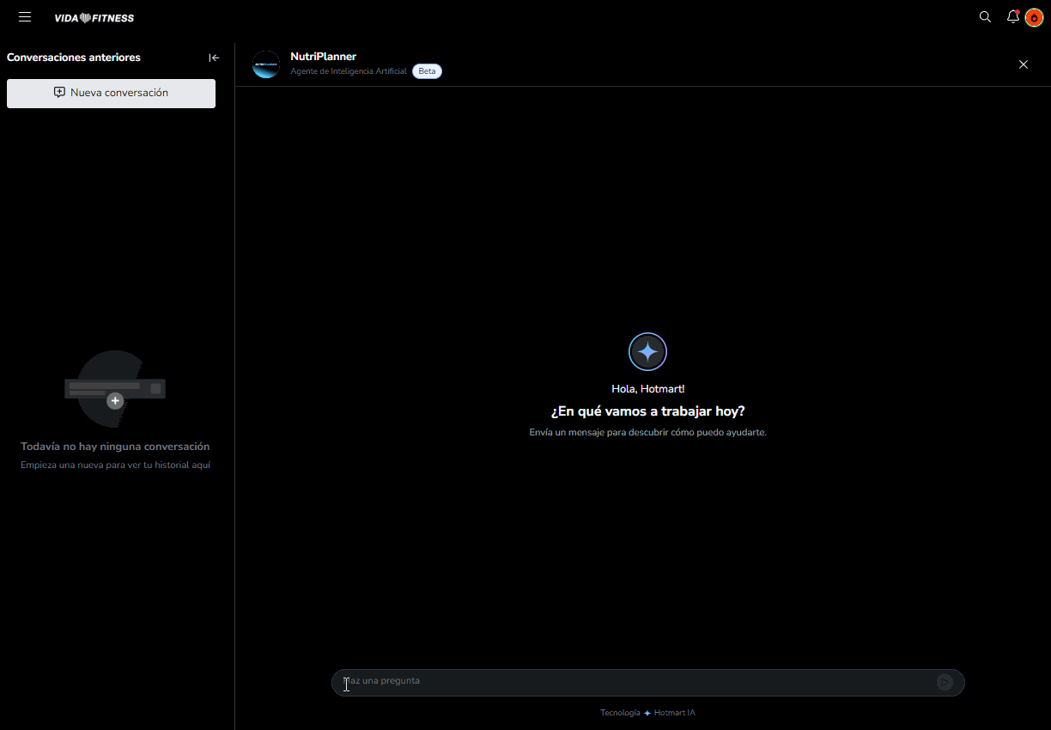
Task: Open the notifications bell
Action: tap(1013, 17)
